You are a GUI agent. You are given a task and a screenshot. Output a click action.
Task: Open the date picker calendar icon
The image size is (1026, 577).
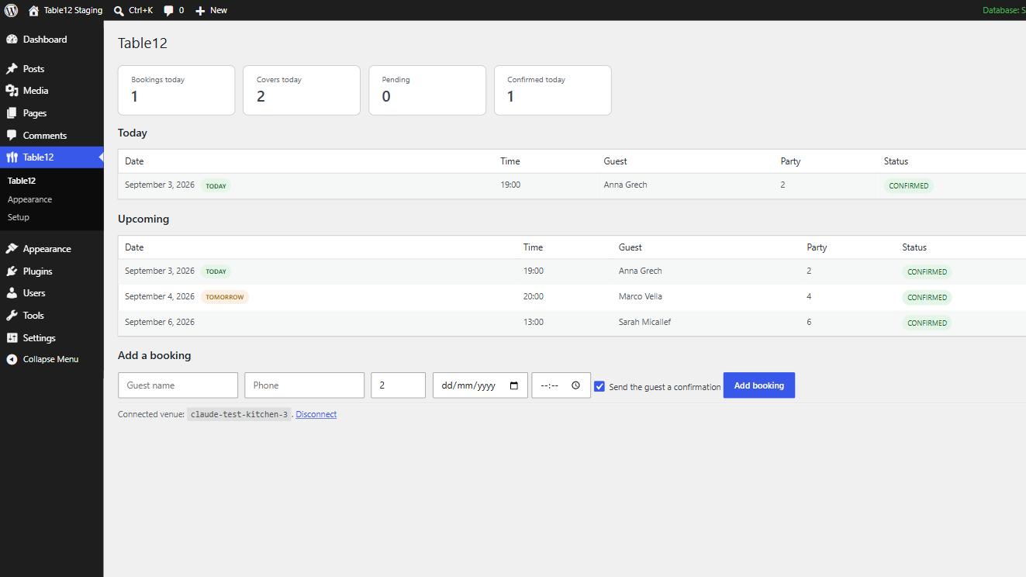[x=513, y=385]
